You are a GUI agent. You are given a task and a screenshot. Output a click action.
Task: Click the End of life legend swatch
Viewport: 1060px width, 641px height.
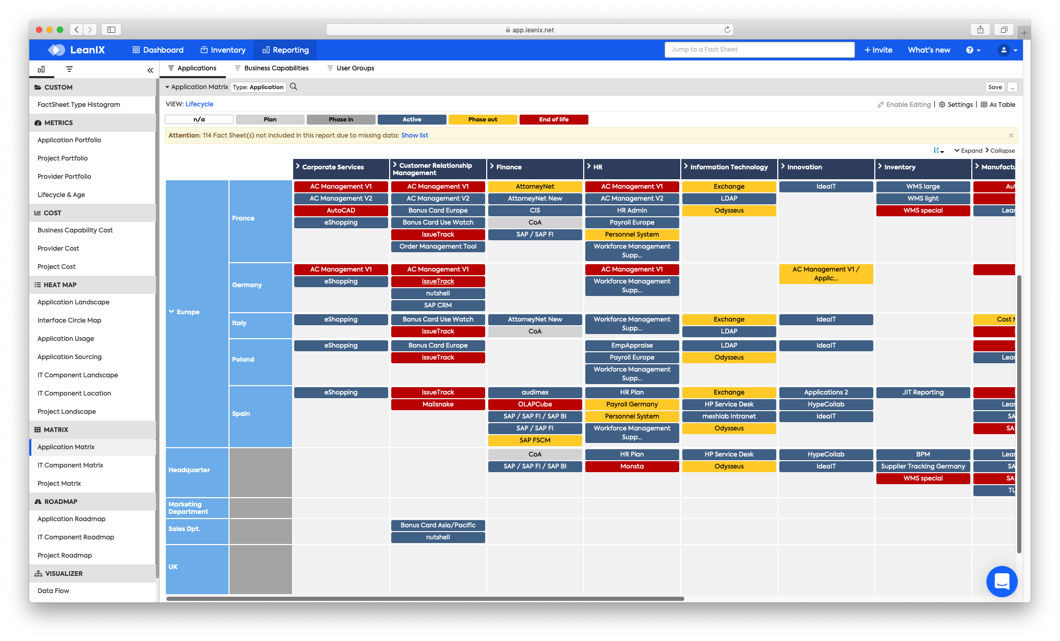[x=554, y=119]
